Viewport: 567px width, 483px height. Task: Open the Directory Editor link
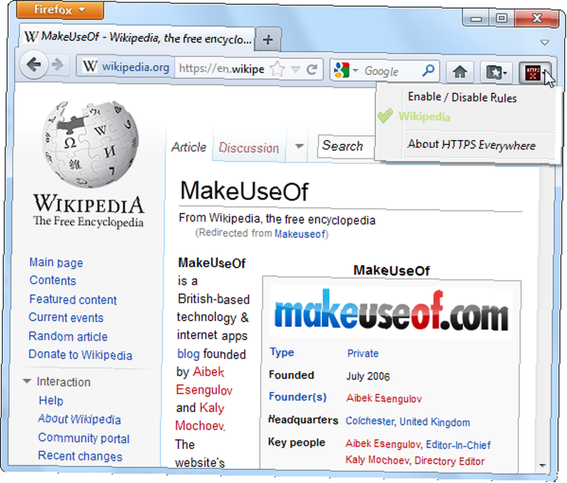pyautogui.click(x=450, y=461)
